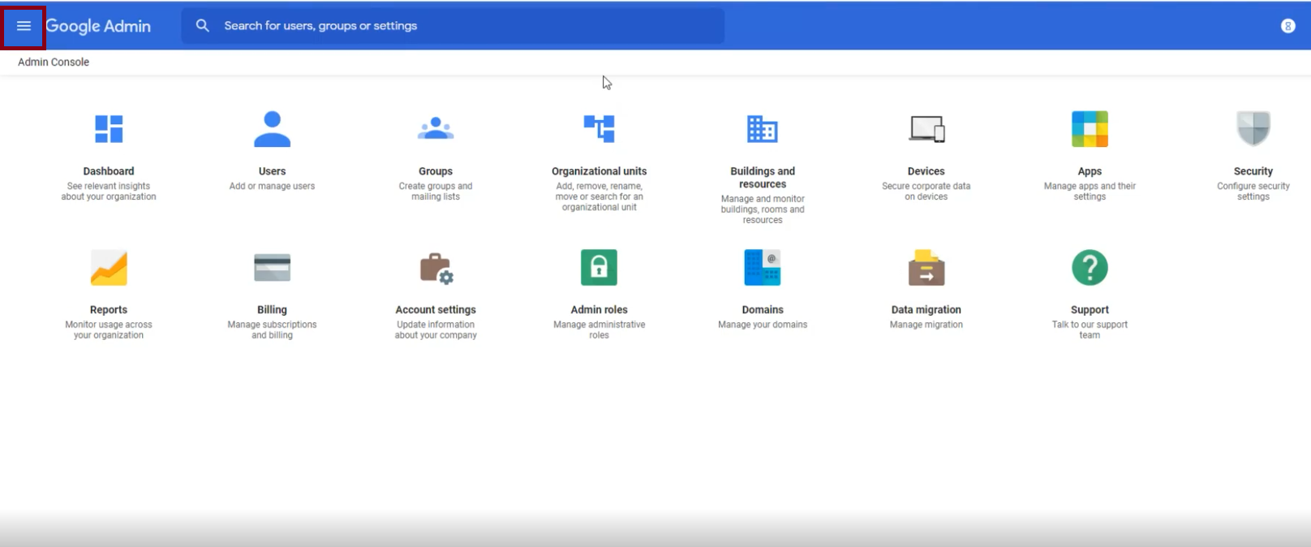Click 'Manage apps and their settings' text
The height and width of the screenshot is (547, 1311).
pos(1090,192)
